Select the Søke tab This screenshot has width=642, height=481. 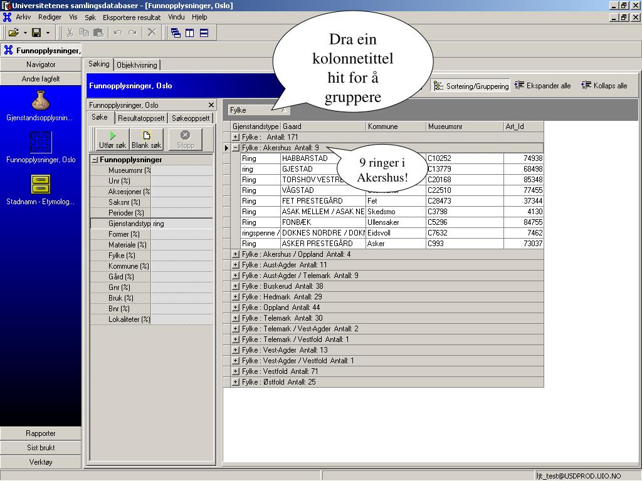click(100, 117)
